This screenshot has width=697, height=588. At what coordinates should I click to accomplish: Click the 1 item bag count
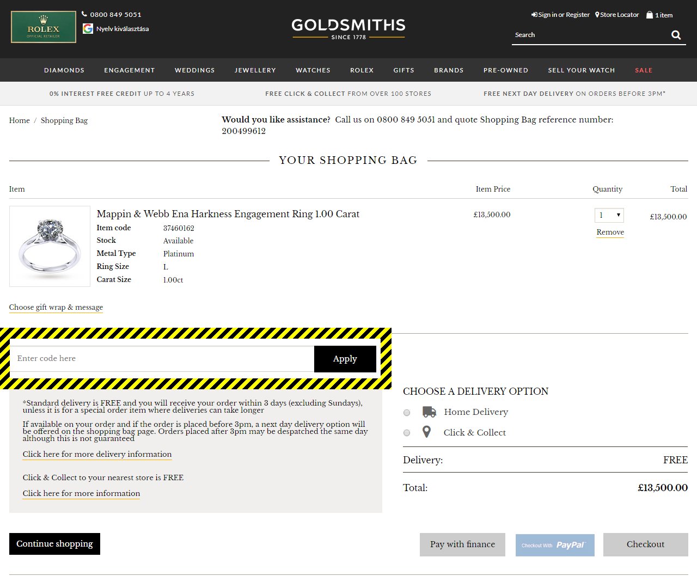[x=664, y=15]
